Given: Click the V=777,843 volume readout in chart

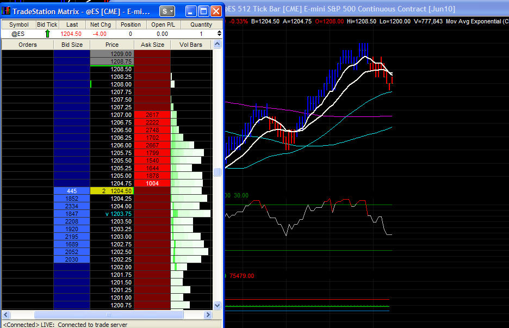Looking at the screenshot, I should pyautogui.click(x=428, y=21).
